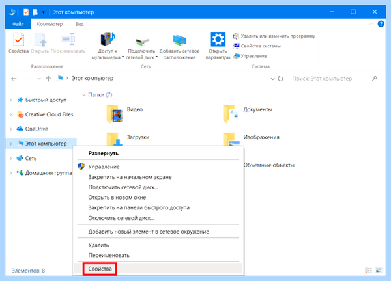Collapse the Папки (7) group

(84, 95)
